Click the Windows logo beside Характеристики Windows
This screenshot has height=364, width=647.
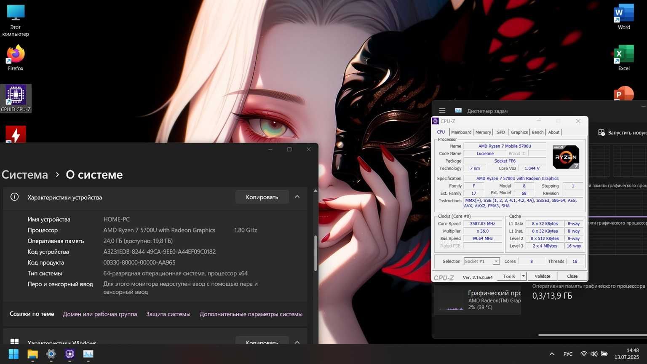[14, 342]
